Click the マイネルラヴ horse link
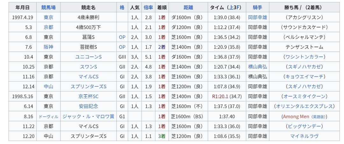Image resolution: width=344 pixels, height=144 pixels. click(305, 136)
